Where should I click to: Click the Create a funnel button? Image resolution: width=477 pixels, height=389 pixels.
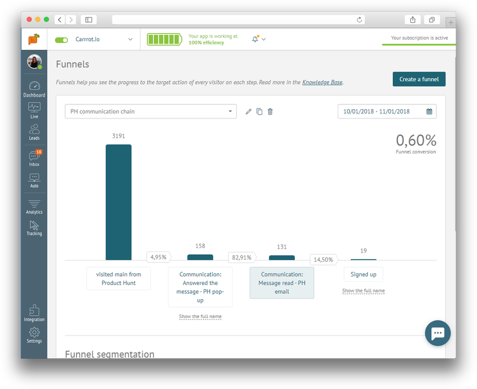pos(419,80)
